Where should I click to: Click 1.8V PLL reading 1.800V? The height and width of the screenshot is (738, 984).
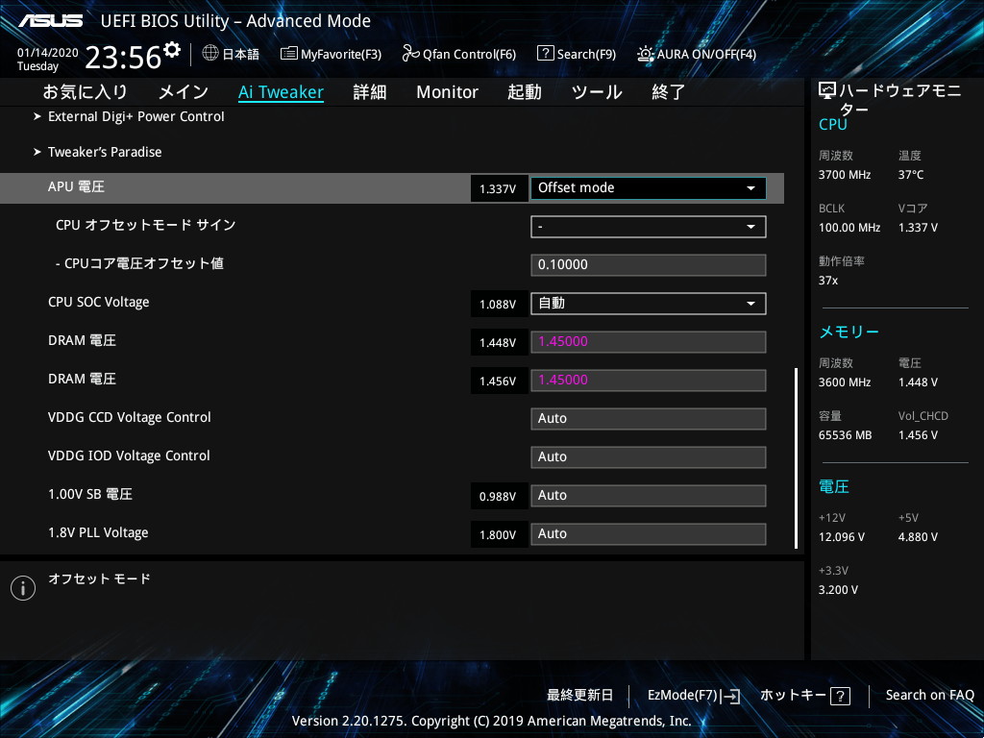498,534
